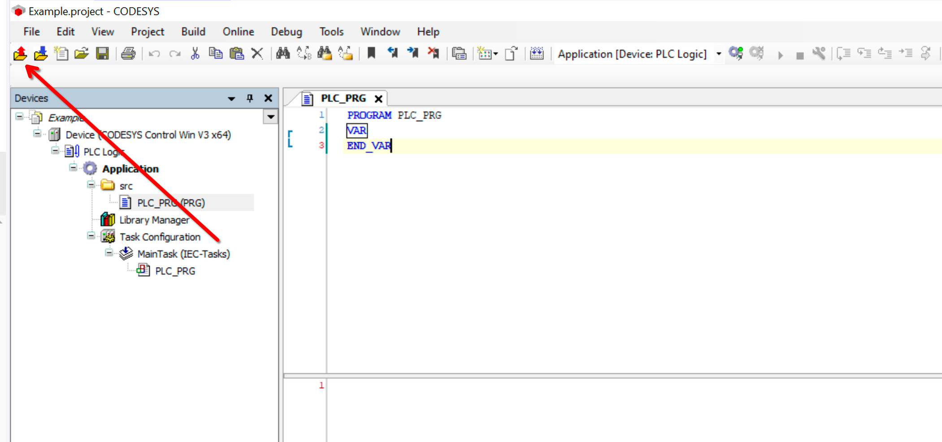Viewport: 942px width, 442px height.
Task: Open Replace with the A-to-B icon
Action: 304,54
